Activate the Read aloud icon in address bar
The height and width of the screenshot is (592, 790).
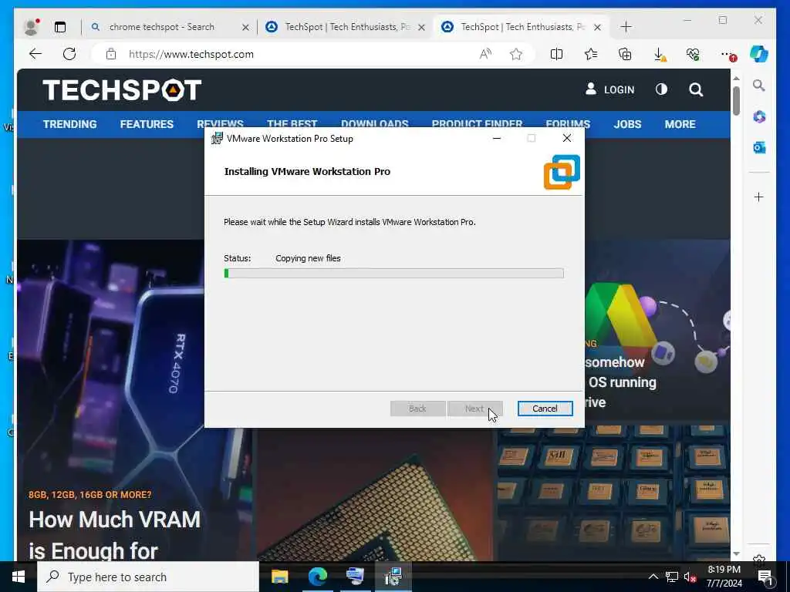coord(485,54)
